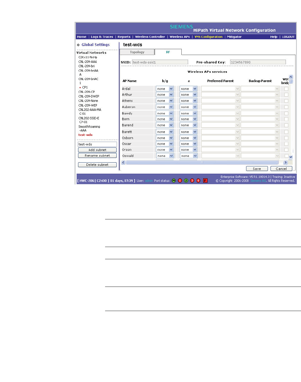Click the M port status icon
Image resolution: width=301 pixels, height=382 pixels.
174,181
